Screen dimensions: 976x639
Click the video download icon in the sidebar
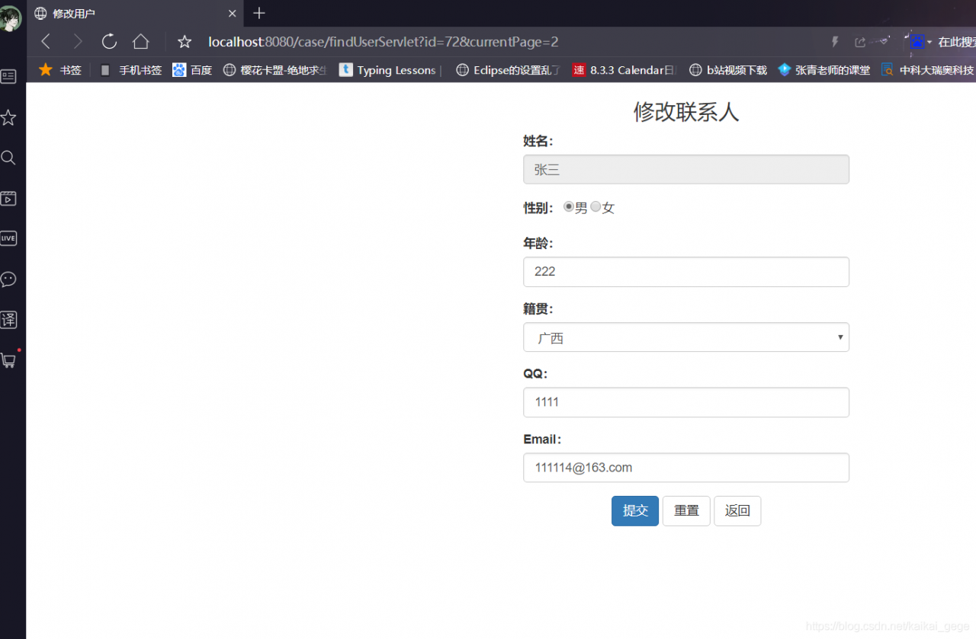[9, 198]
